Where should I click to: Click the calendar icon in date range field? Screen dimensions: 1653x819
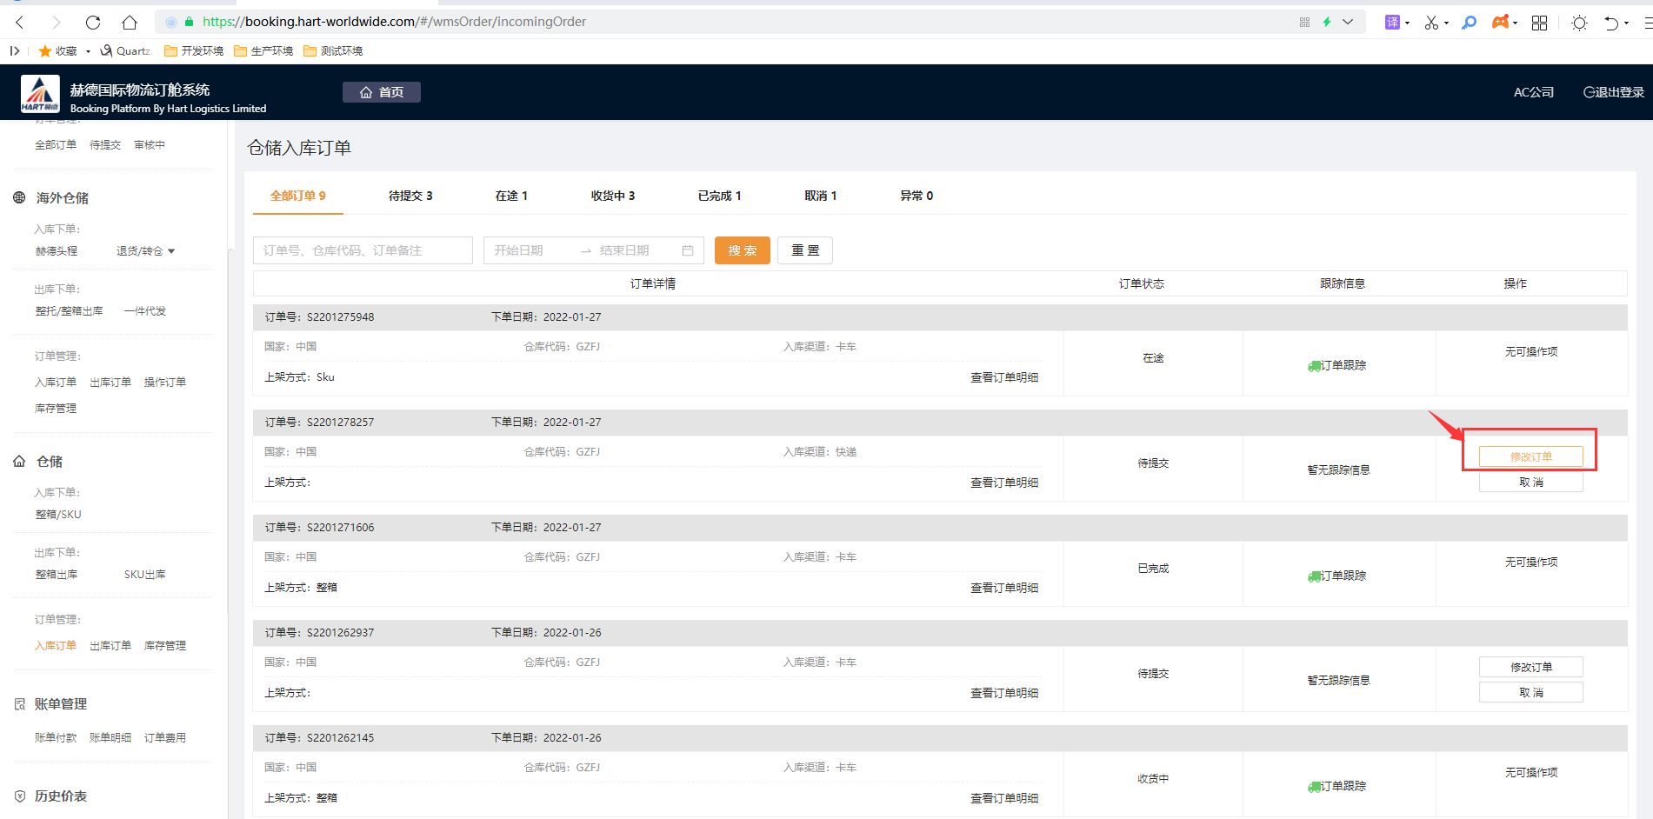point(688,250)
